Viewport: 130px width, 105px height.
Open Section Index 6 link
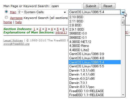pyautogui.click(x=63, y=29)
